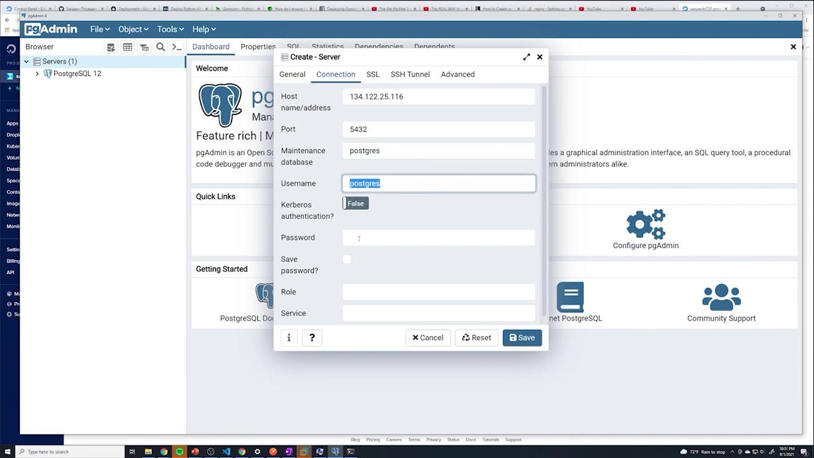The height and width of the screenshot is (458, 814).
Task: Click the Configure pgAdmin link
Action: 645,246
